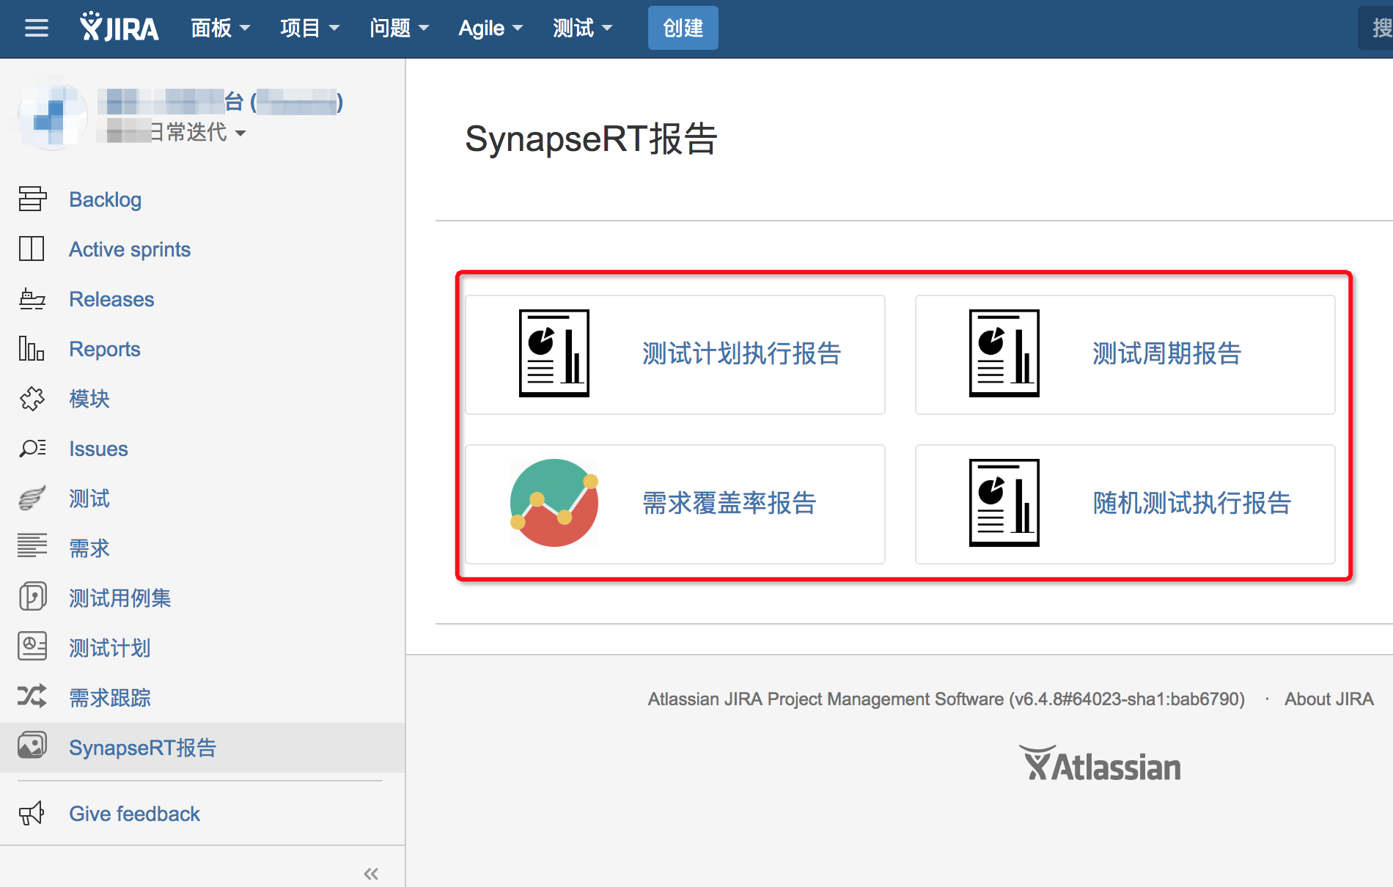Expand the 项目 dropdown
1393x887 pixels.
pos(309,28)
